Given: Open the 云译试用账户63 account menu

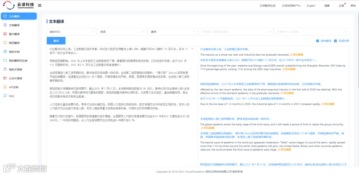Looking at the screenshot, I should pyautogui.click(x=291, y=6).
